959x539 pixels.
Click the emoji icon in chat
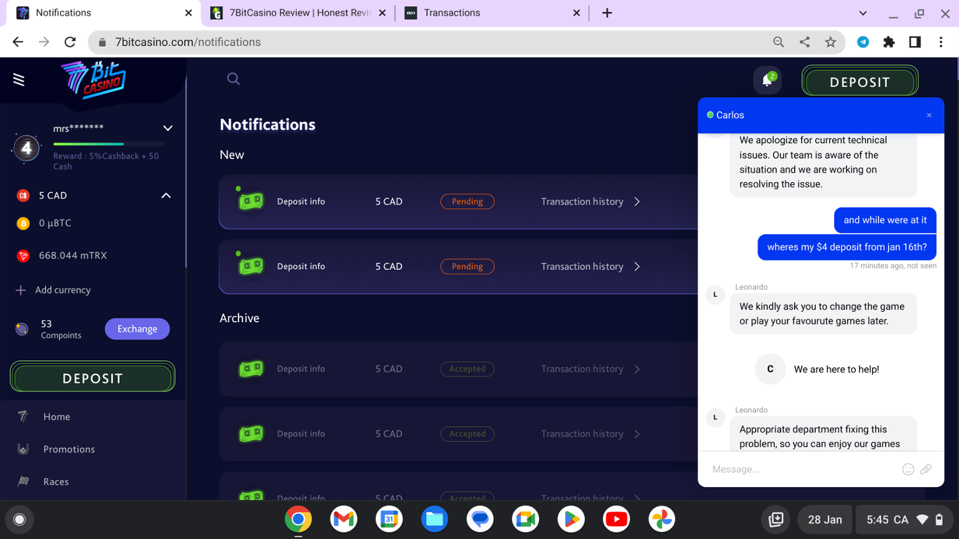click(x=908, y=469)
